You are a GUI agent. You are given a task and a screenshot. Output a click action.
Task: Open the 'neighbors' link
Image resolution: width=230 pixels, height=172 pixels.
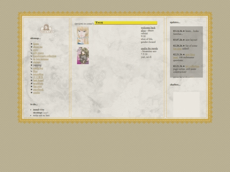(x=38, y=83)
